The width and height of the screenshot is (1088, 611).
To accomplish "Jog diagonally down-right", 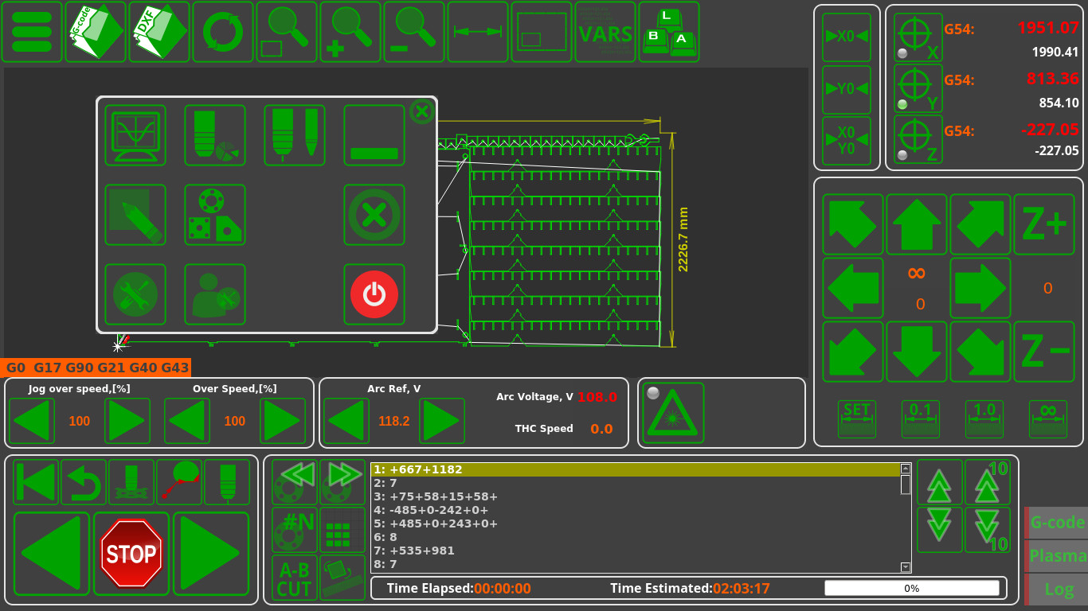I will 980,352.
